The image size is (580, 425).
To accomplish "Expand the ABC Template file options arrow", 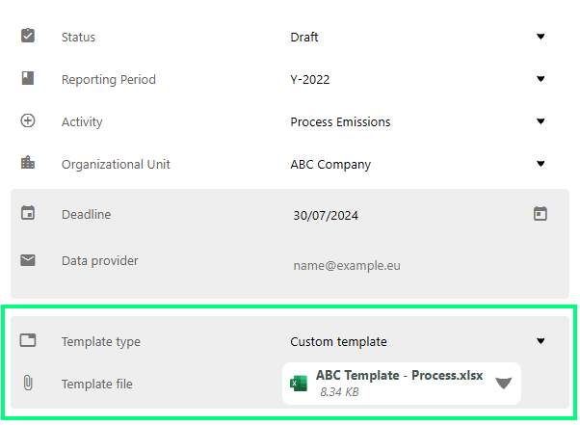I will (504, 384).
